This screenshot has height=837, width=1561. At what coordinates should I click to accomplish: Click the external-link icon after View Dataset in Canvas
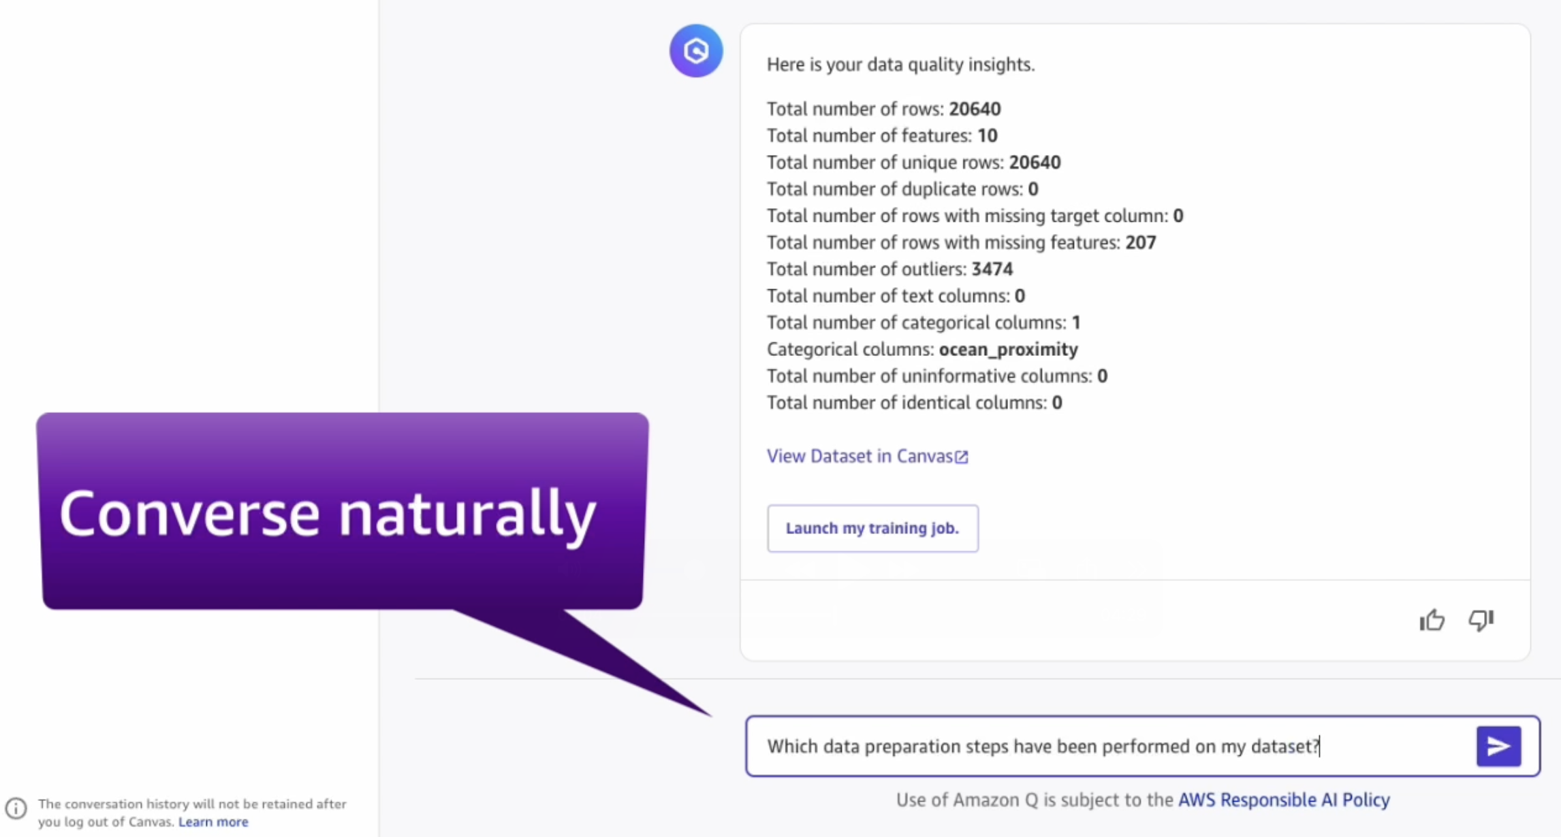pos(961,457)
